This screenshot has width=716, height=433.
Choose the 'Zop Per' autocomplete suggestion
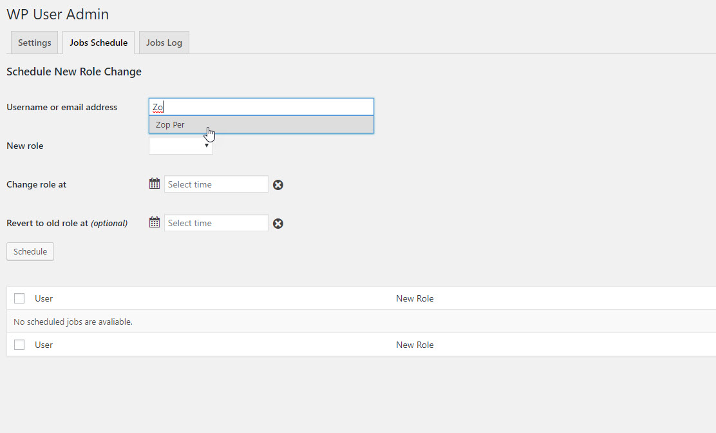pyautogui.click(x=171, y=124)
